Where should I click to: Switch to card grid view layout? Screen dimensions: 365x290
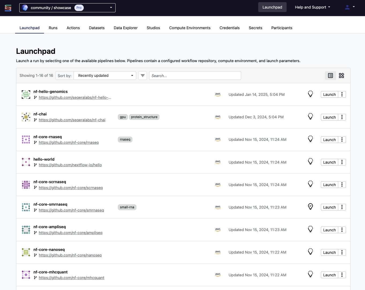[341, 76]
